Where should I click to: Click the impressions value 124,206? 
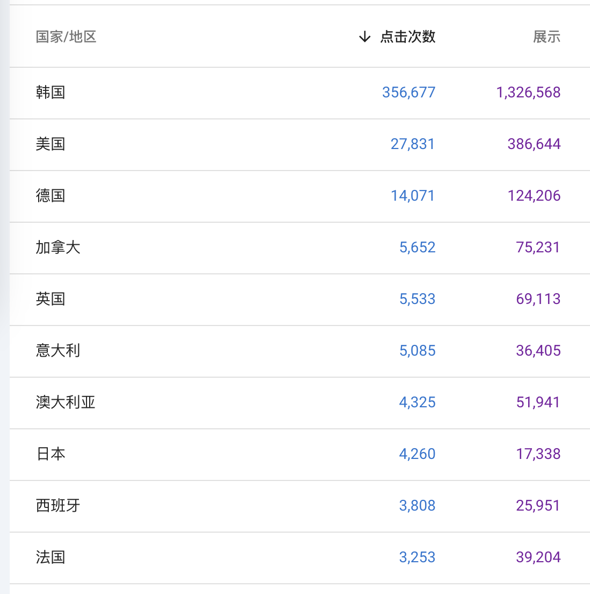click(534, 196)
